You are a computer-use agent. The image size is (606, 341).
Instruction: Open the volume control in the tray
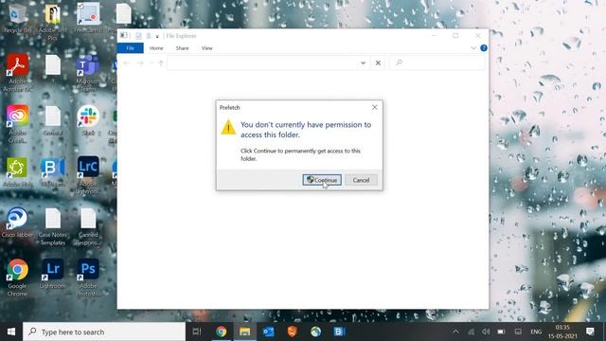pos(486,332)
